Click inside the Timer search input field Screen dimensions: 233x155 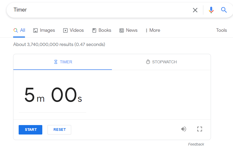tap(79, 10)
